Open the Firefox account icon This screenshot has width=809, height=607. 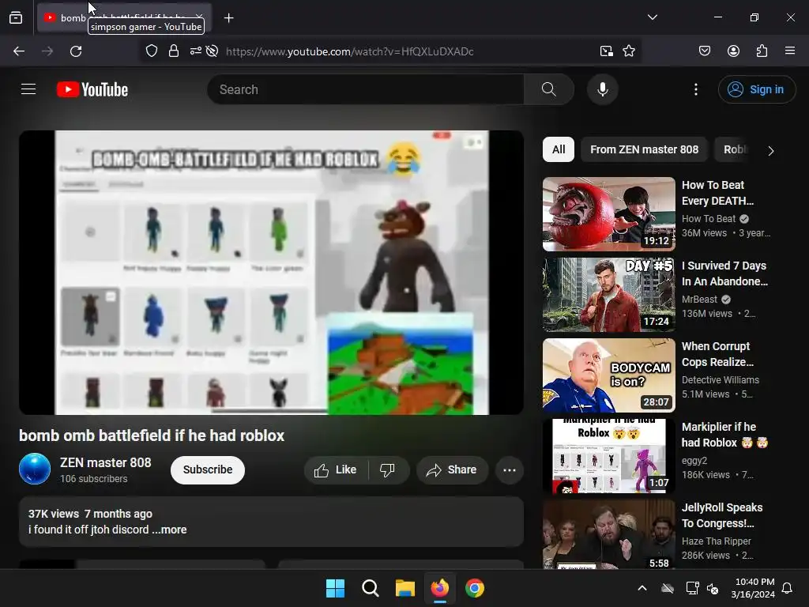pyautogui.click(x=733, y=51)
